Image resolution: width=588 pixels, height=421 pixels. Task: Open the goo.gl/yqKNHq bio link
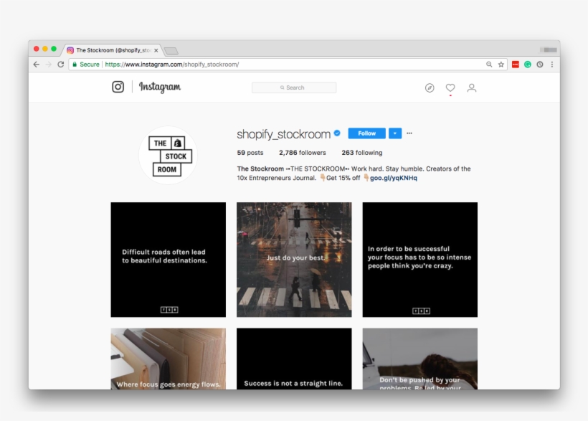tap(393, 178)
